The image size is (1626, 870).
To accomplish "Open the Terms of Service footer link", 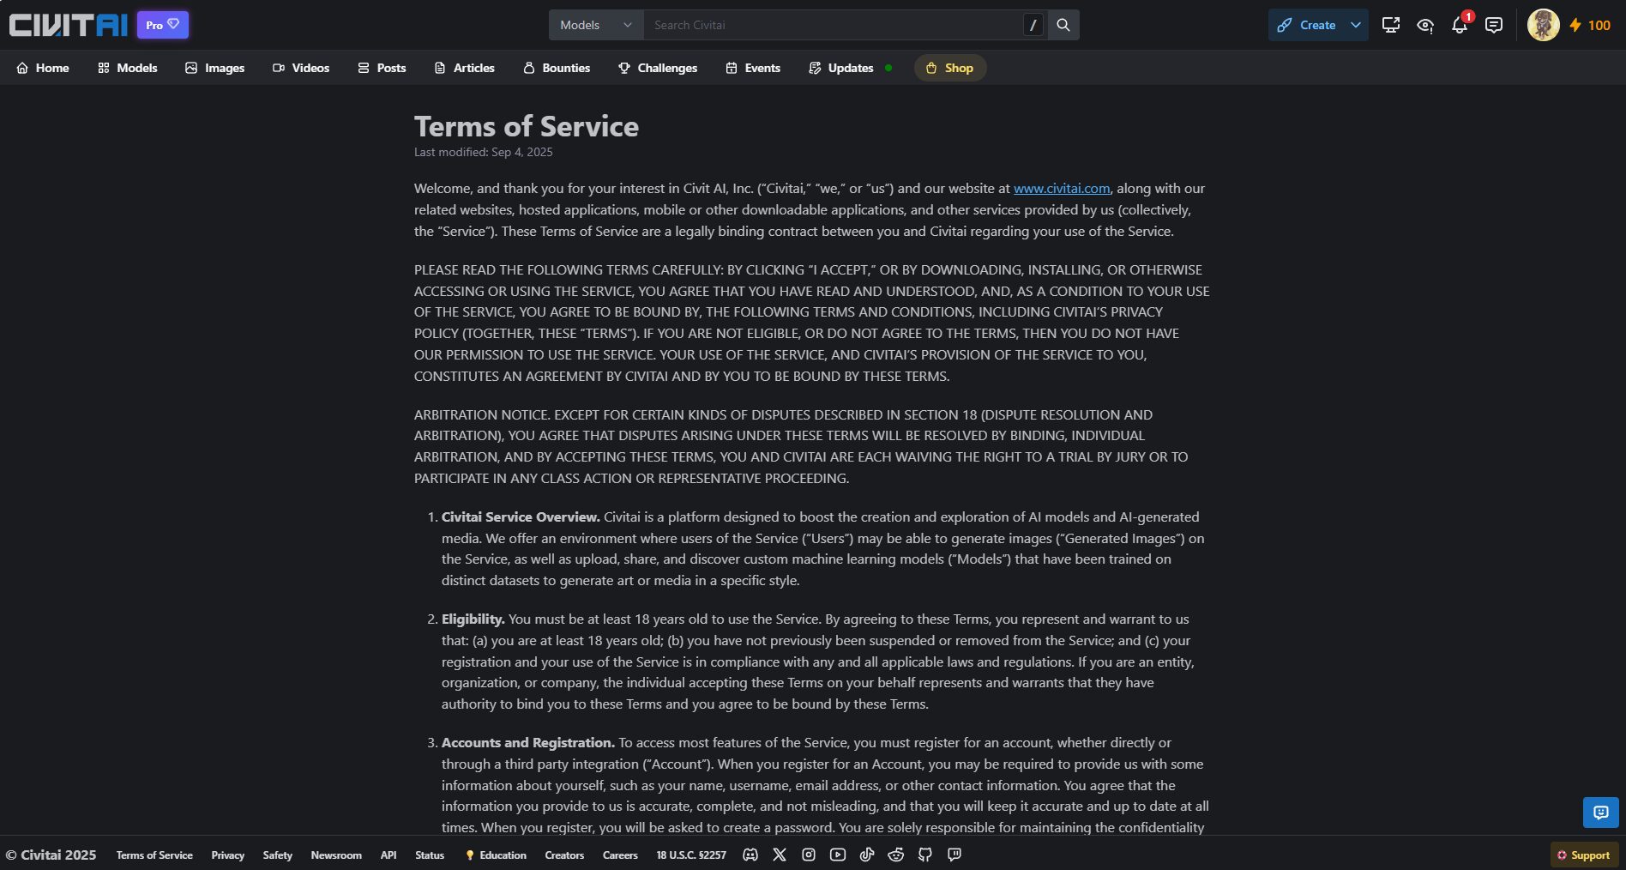I will coord(154,855).
